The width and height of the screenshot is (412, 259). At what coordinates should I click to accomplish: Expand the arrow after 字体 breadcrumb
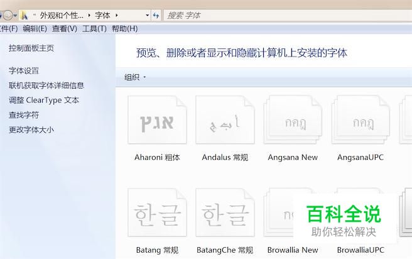click(x=116, y=16)
